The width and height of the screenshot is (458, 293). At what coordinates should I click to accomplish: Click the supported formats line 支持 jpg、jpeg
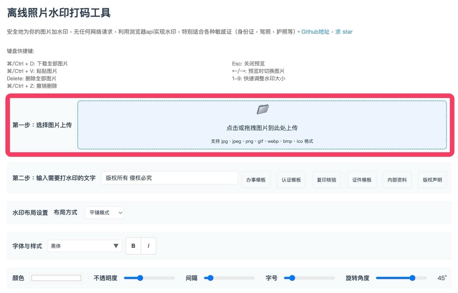tap(262, 141)
